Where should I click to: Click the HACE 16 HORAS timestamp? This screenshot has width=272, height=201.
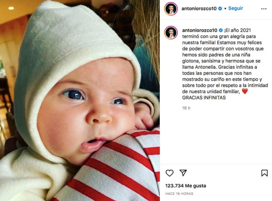click(x=179, y=194)
